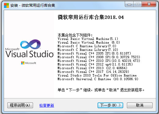Select Microsoft Universal C Runtime line
Viewport: 159px width, 114px height.
point(98,79)
